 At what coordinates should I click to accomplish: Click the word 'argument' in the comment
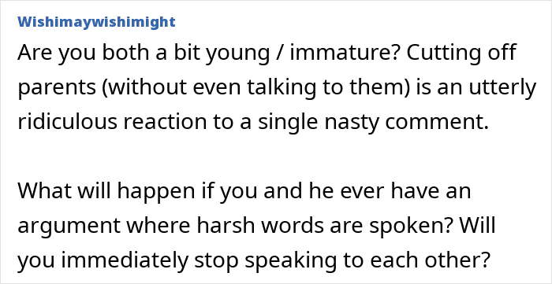point(69,227)
